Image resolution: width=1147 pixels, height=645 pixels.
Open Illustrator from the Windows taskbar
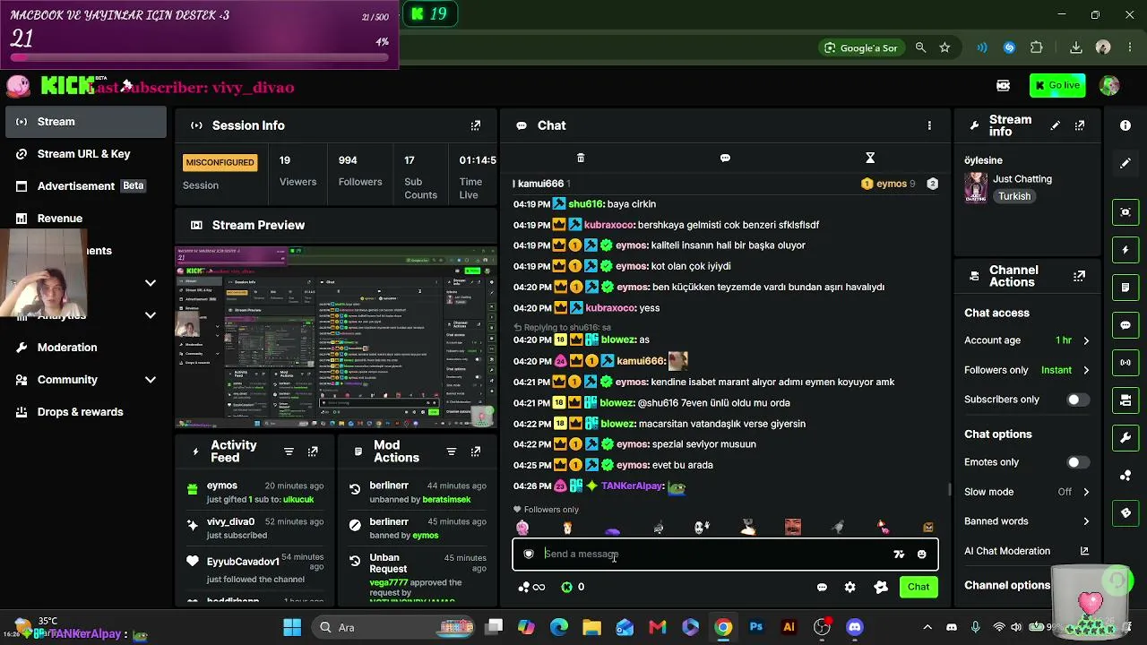(x=789, y=627)
